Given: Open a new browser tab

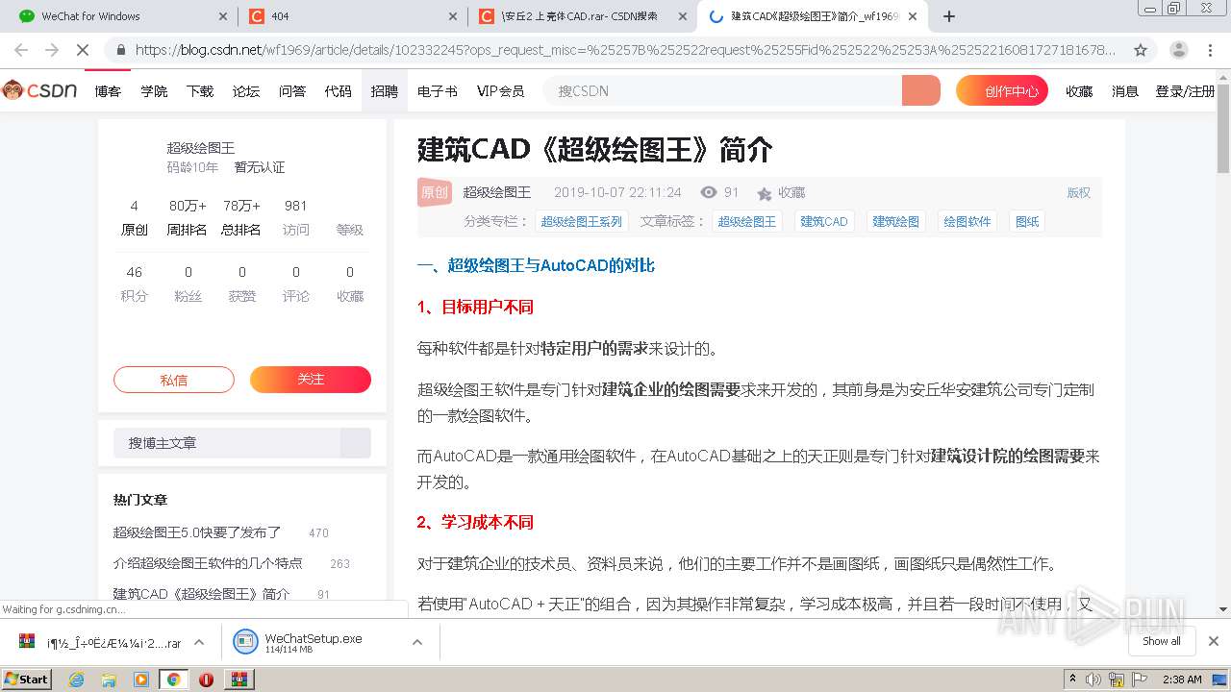Looking at the screenshot, I should click(x=949, y=16).
